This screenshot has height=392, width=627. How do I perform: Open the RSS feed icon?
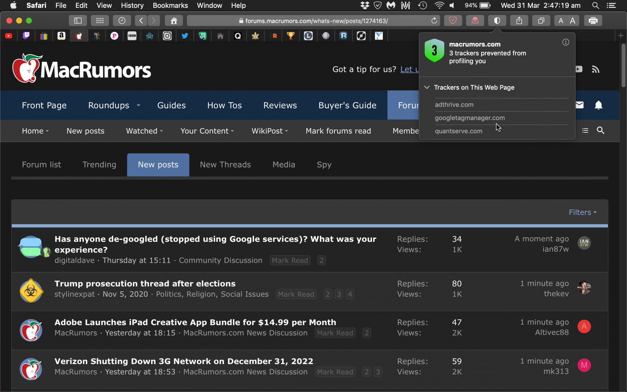coord(595,69)
